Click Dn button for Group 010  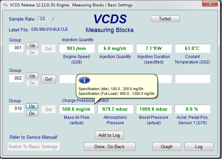click(32, 113)
